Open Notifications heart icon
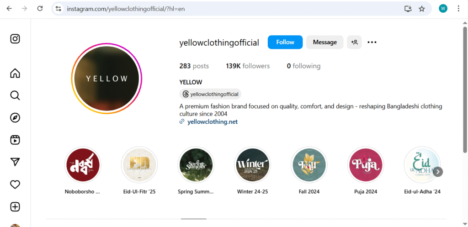The image size is (468, 227). point(15,185)
